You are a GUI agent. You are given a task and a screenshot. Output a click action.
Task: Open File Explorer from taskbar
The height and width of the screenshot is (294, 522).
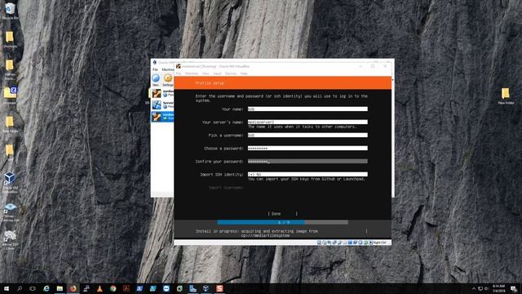tap(60, 288)
